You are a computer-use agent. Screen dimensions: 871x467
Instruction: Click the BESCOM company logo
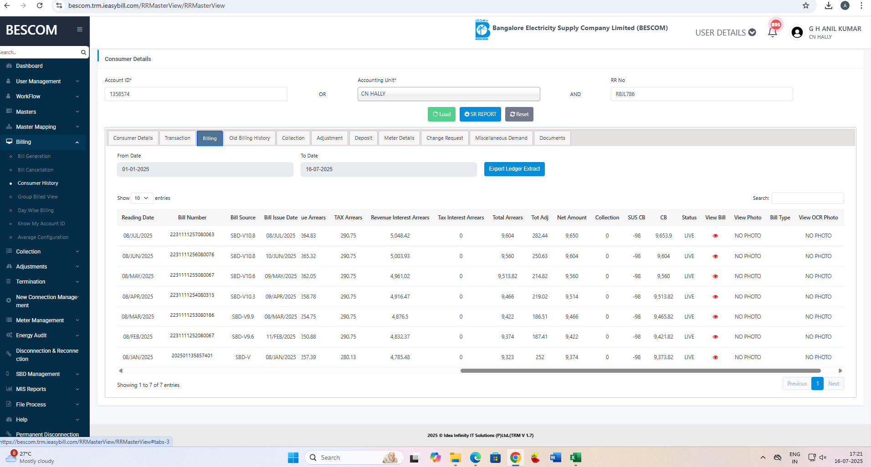(x=482, y=30)
